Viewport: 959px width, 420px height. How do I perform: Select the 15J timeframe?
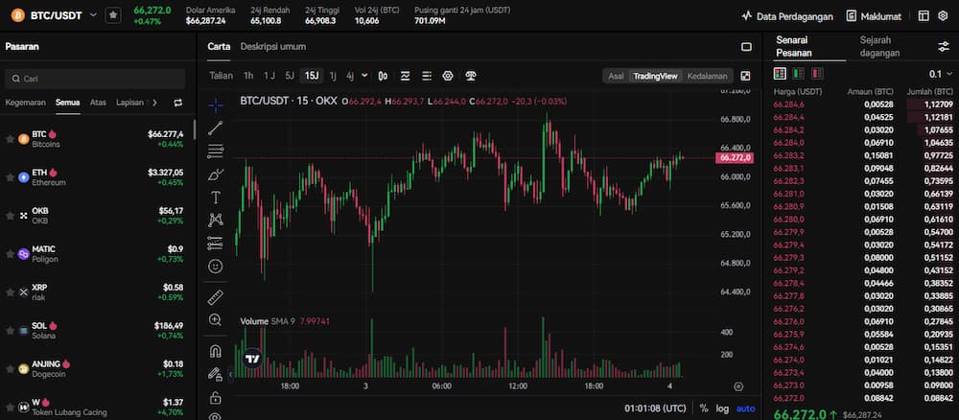(312, 76)
